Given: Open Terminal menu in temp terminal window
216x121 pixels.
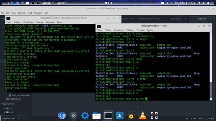Looking at the screenshot, I should (140, 30).
